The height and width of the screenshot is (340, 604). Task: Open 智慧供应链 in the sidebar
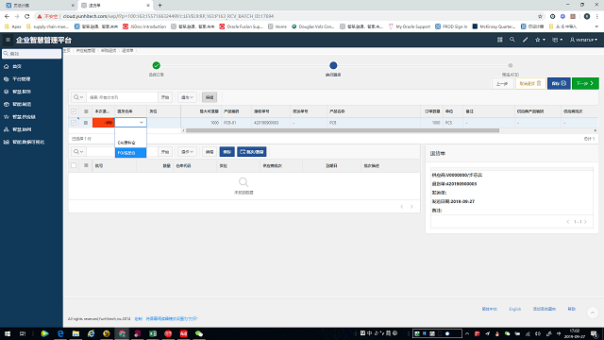pos(24,117)
